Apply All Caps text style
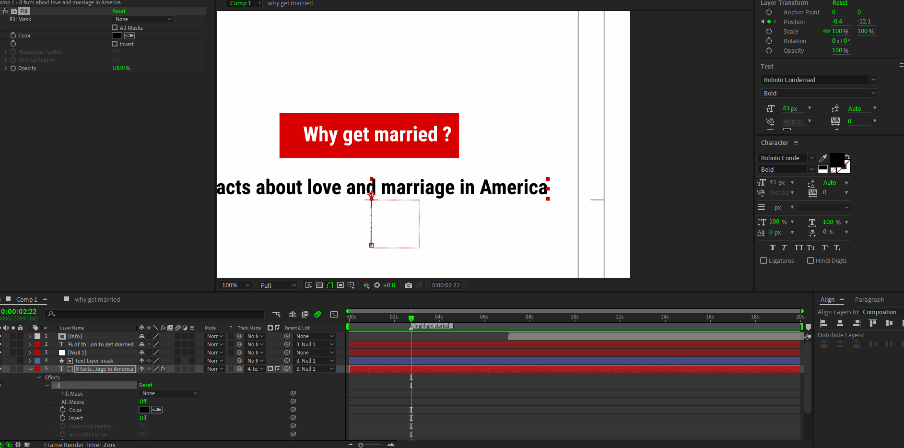The width and height of the screenshot is (904, 448). pos(798,248)
